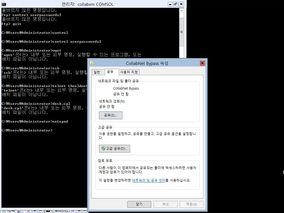This screenshot has height=213, width=284.
Task: Click the 'ftp> control userpasswords2' console line
Action: coord(31,15)
